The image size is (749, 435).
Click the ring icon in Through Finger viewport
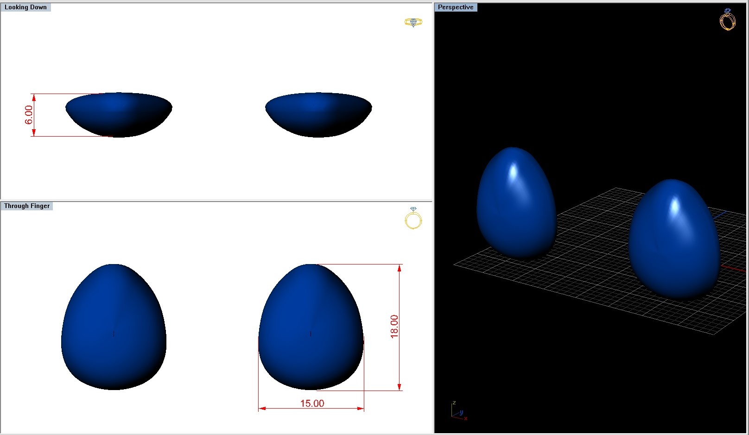tap(413, 218)
